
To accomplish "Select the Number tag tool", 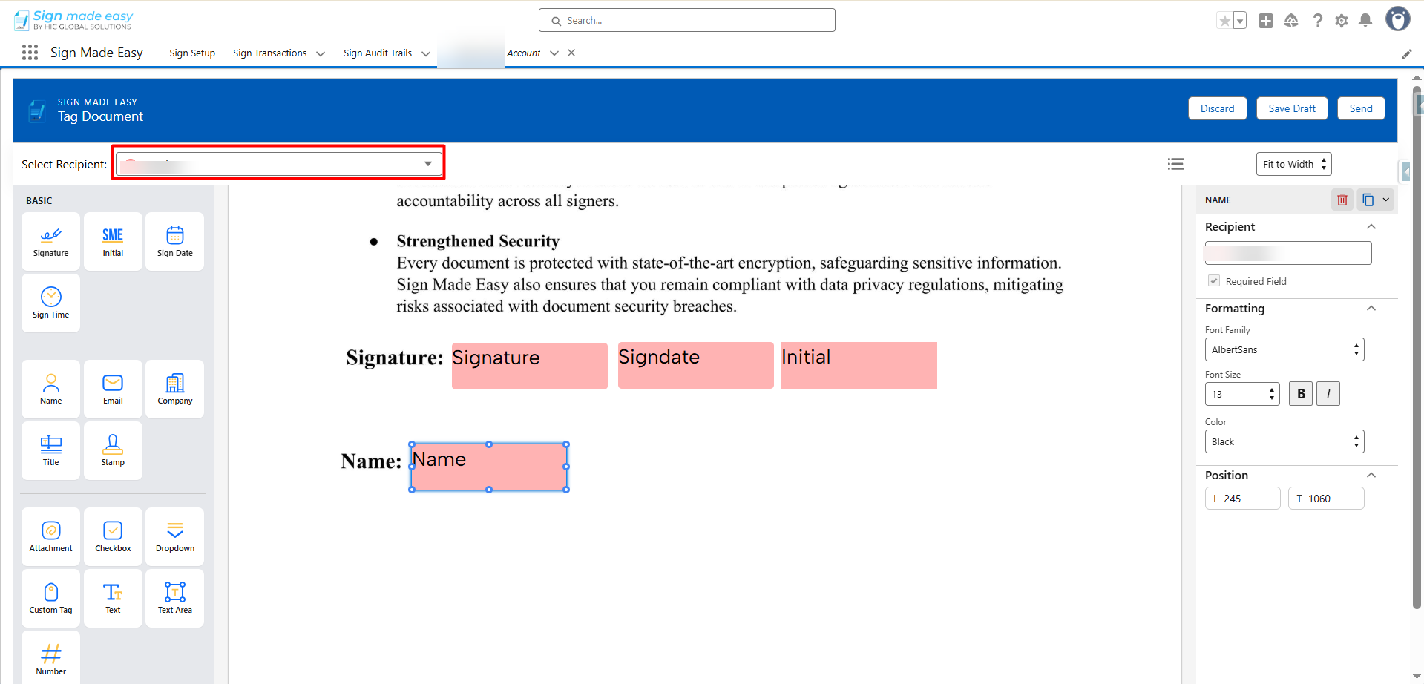I will pos(50,658).
